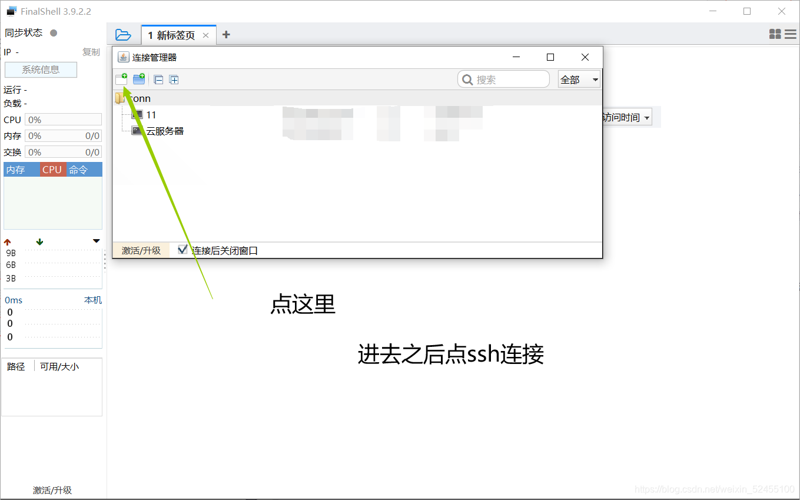Click the download traffic down arrow icon

pos(39,242)
